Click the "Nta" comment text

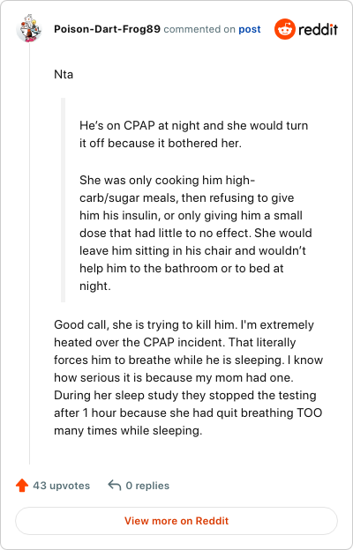coord(64,75)
